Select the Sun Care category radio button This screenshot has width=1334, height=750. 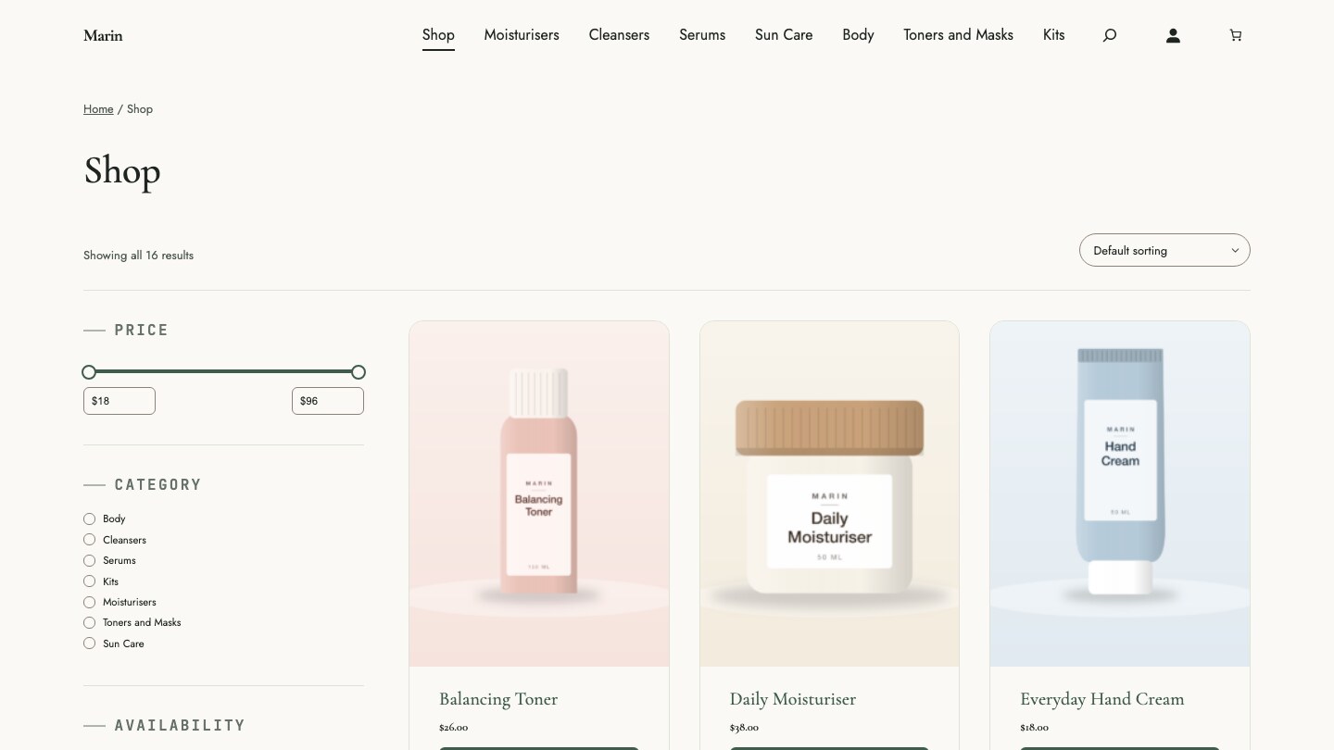tap(89, 644)
